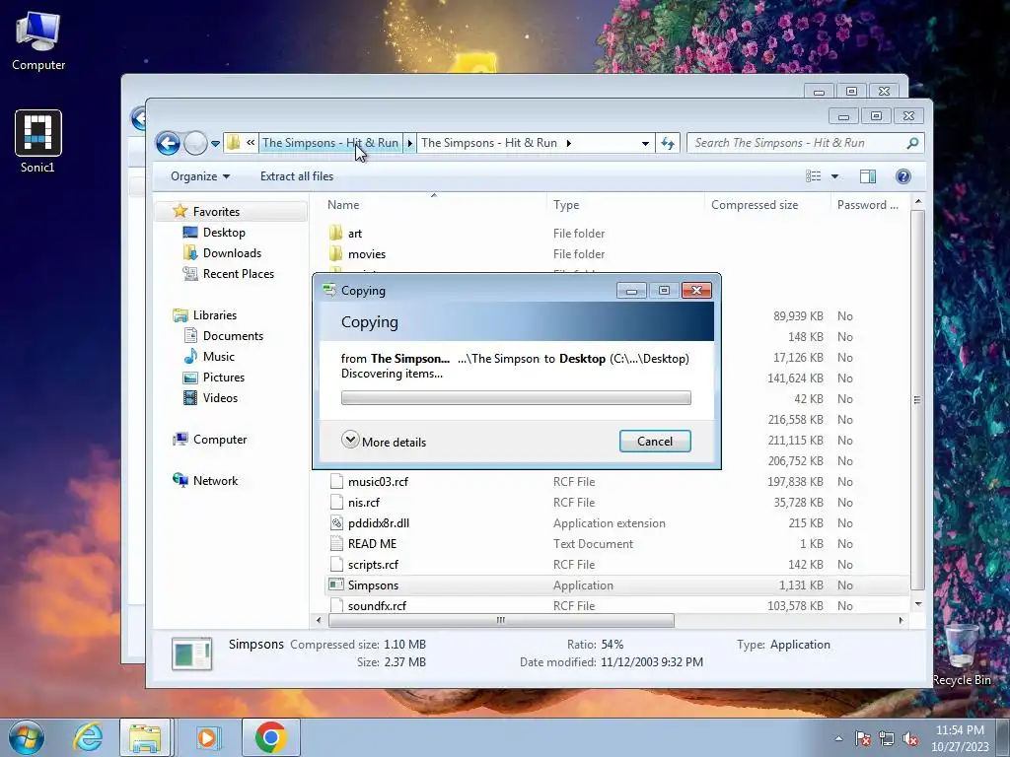Launch Windows Media Player from taskbar
Image resolution: width=1010 pixels, height=757 pixels.
click(x=207, y=737)
